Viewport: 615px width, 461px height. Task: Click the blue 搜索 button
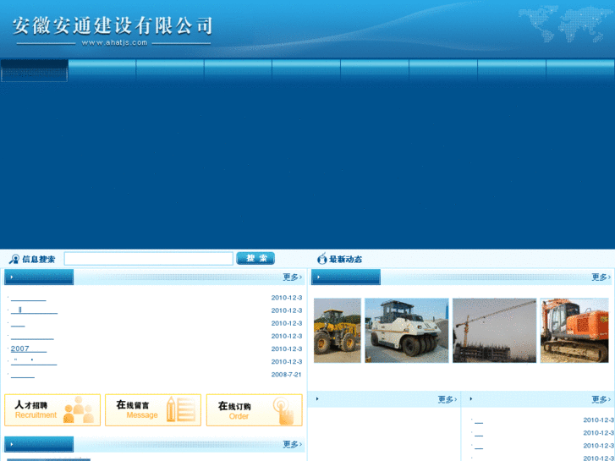click(x=255, y=258)
